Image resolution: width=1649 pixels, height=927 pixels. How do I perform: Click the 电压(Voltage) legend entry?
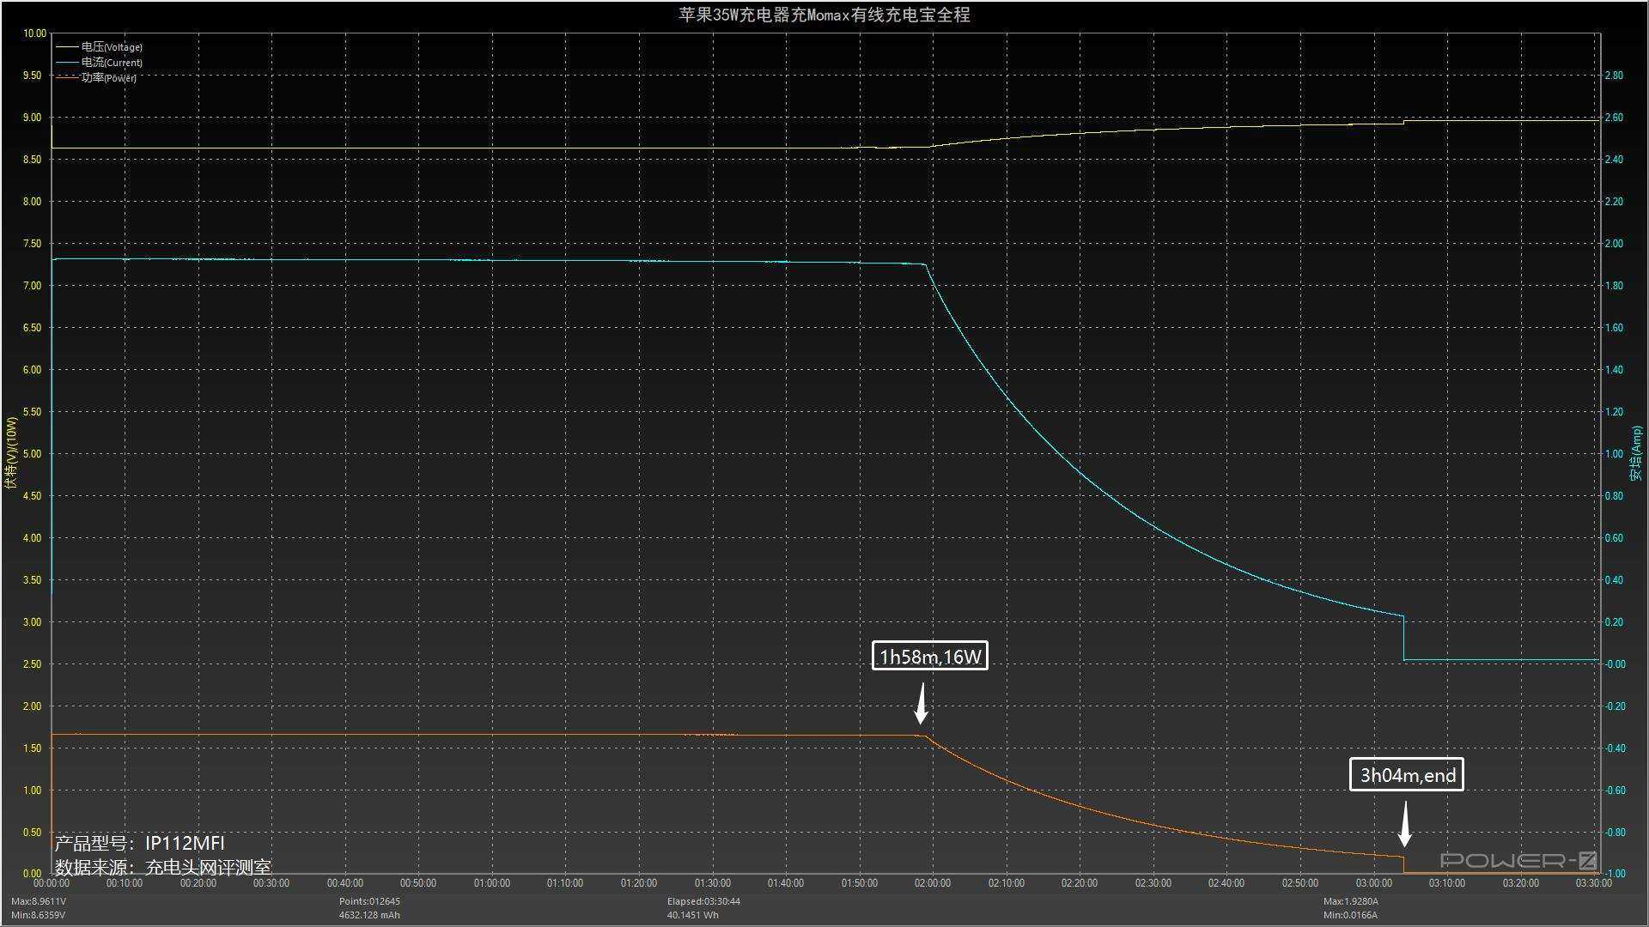click(99, 47)
